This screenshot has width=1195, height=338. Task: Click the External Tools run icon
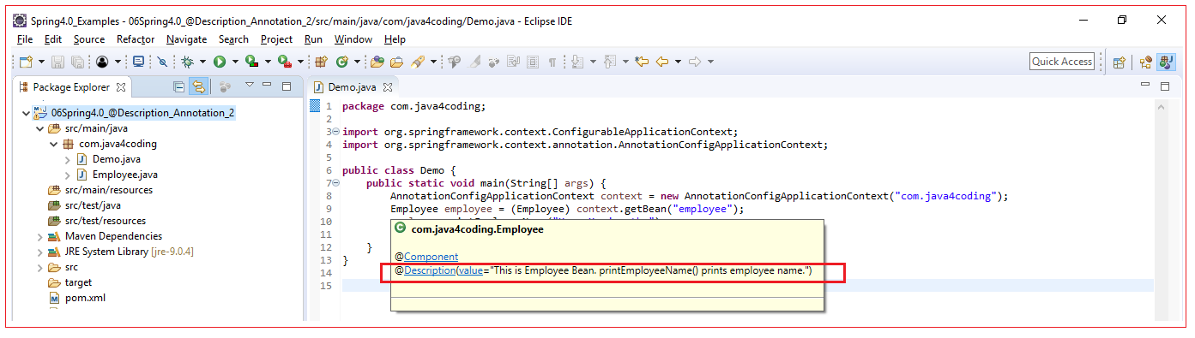tap(284, 62)
